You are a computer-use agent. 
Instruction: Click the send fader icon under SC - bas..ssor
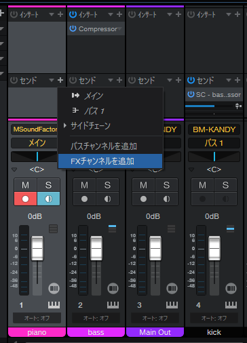tap(238, 106)
